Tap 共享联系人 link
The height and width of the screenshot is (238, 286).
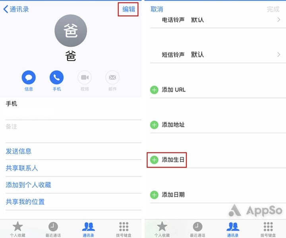[x=22, y=168]
